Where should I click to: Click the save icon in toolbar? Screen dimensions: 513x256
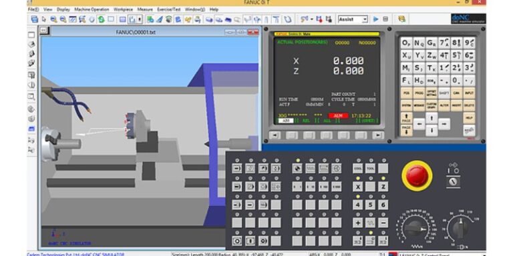pyautogui.click(x=34, y=19)
